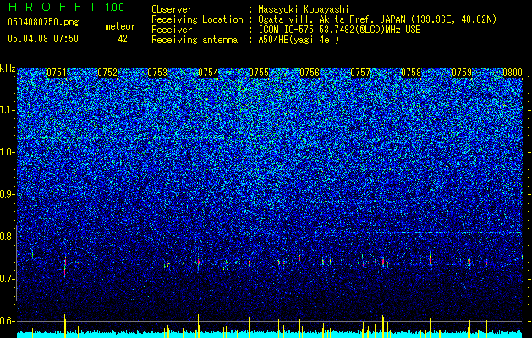Click the 0756 time marker
The image size is (532, 338).
coord(310,73)
